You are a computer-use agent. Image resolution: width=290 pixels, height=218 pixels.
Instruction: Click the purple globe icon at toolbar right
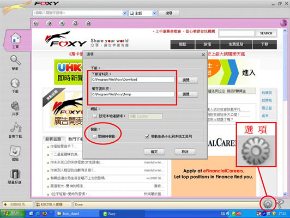[x=283, y=23]
